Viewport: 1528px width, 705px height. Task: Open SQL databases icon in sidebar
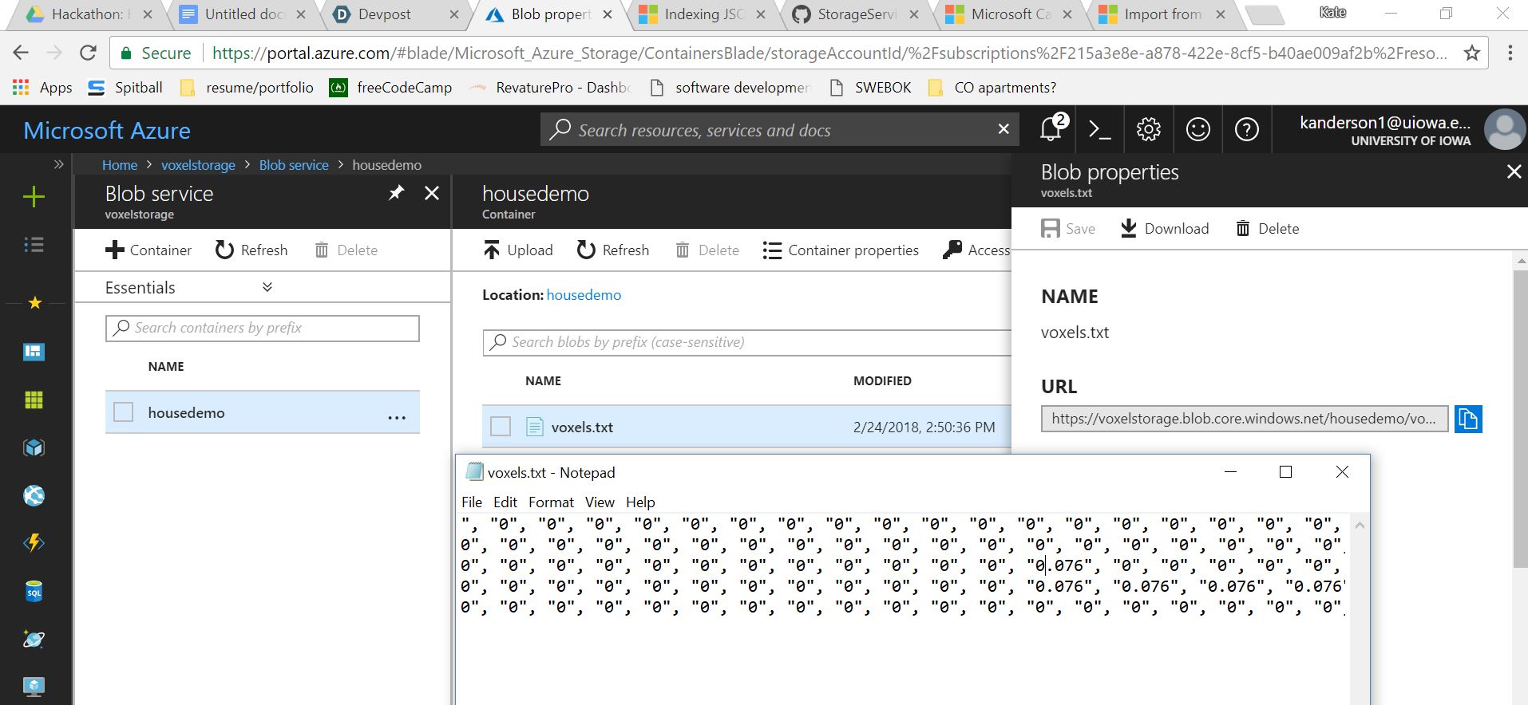34,591
